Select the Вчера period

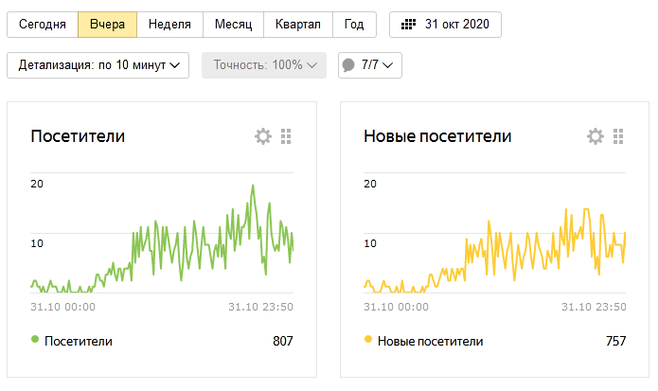pos(107,25)
